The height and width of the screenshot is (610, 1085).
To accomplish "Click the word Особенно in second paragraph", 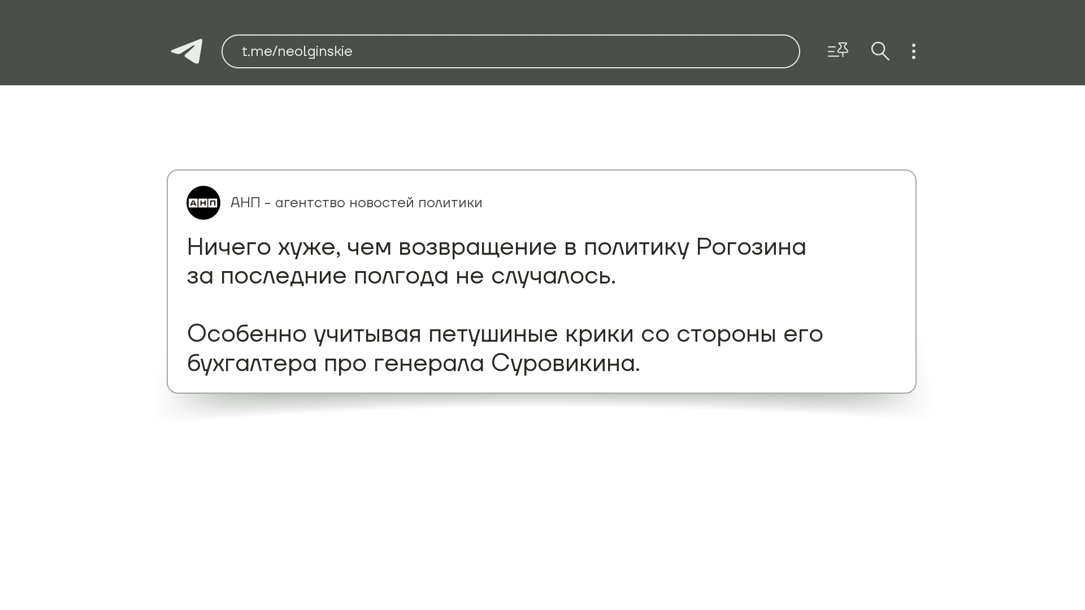I will (246, 334).
